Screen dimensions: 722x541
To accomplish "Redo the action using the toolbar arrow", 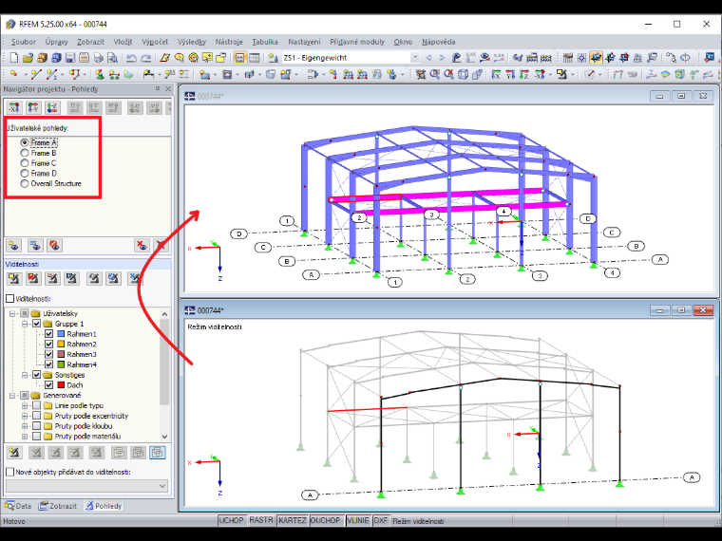I will point(145,58).
